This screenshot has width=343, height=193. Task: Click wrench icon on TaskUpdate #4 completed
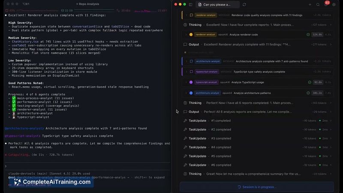click(185, 147)
